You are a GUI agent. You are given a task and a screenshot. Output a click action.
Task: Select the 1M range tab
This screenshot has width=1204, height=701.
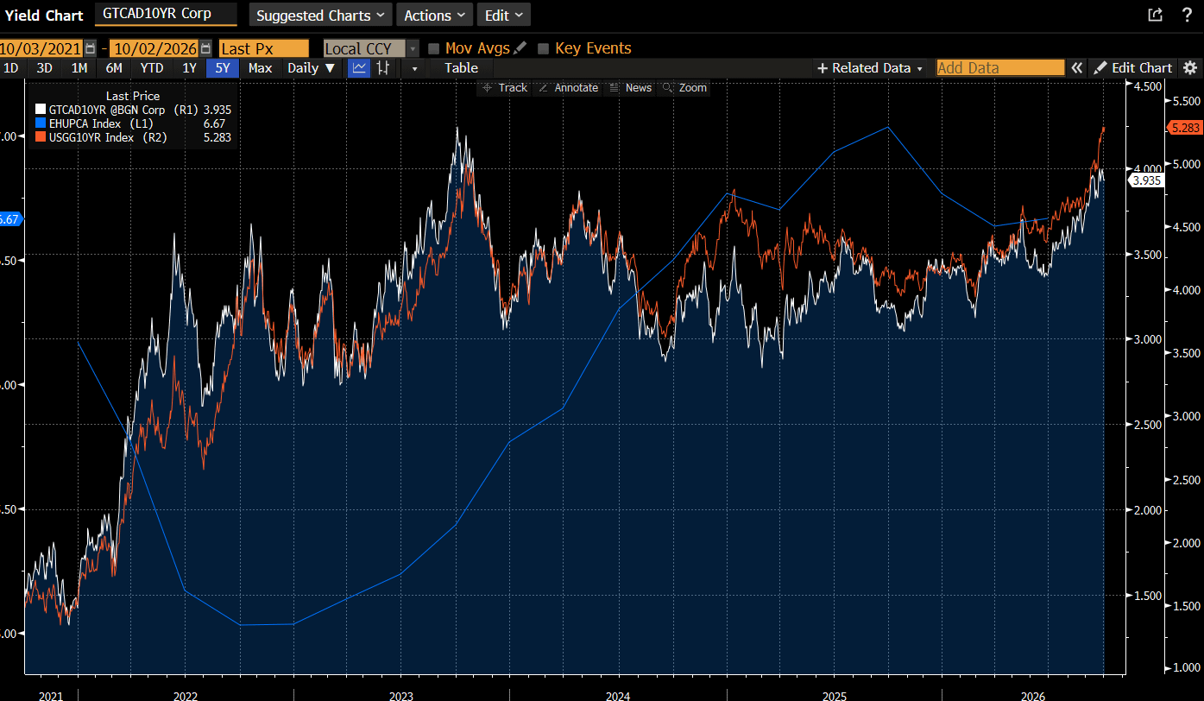click(79, 68)
